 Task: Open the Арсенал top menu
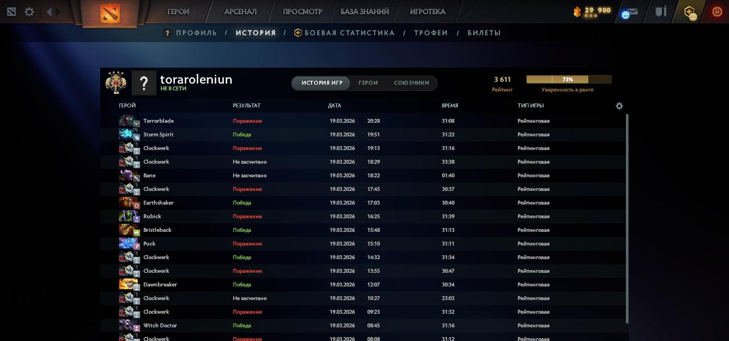[x=240, y=11]
